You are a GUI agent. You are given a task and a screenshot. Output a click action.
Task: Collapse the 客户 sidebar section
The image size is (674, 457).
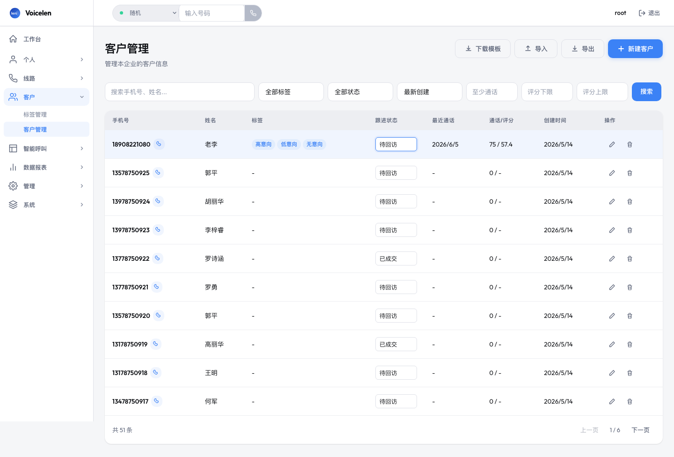point(46,97)
